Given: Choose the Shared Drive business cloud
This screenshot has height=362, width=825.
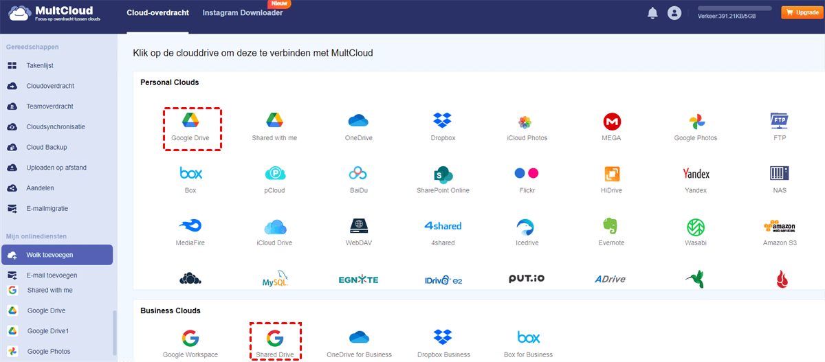Looking at the screenshot, I should [x=275, y=342].
